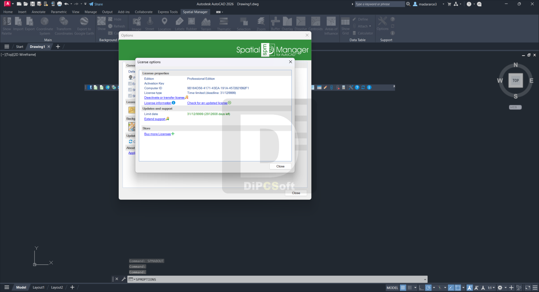Click the Share paper-plane button
Viewport: 539px width, 292px height.
point(96,4)
